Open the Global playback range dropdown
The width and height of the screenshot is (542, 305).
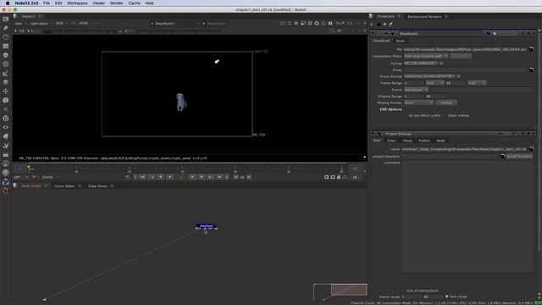click(x=50, y=177)
